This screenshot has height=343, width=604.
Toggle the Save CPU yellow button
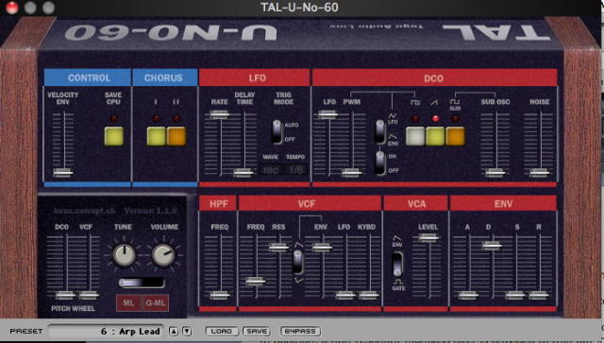tap(114, 136)
